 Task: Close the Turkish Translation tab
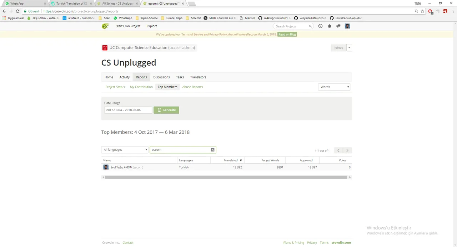[91, 4]
